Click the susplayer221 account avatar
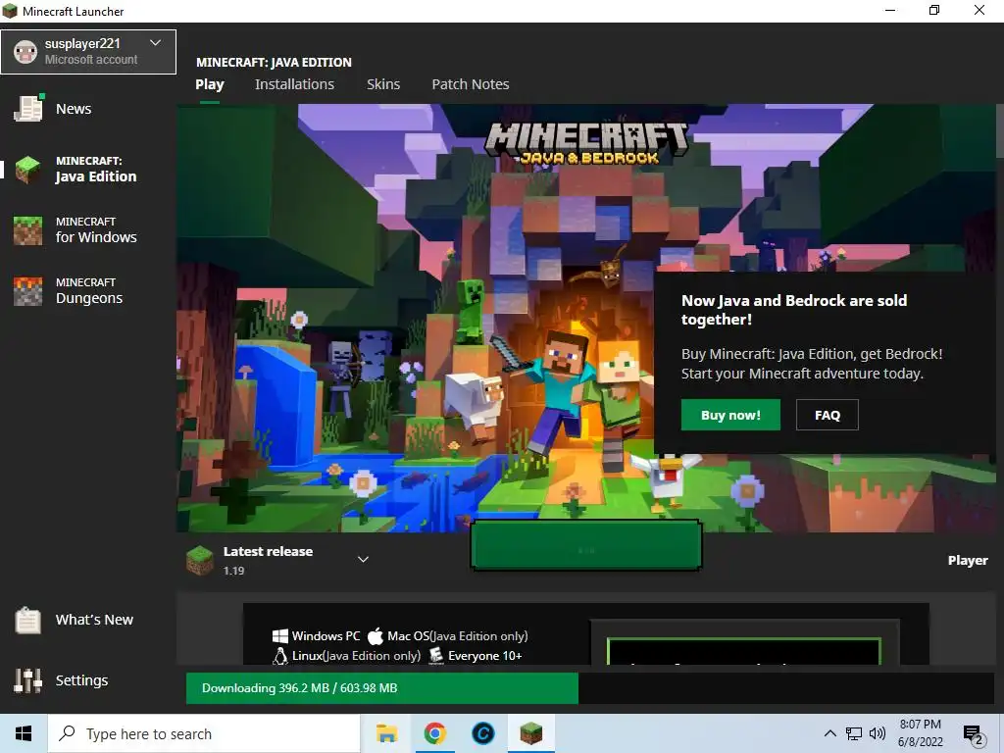 (25, 52)
